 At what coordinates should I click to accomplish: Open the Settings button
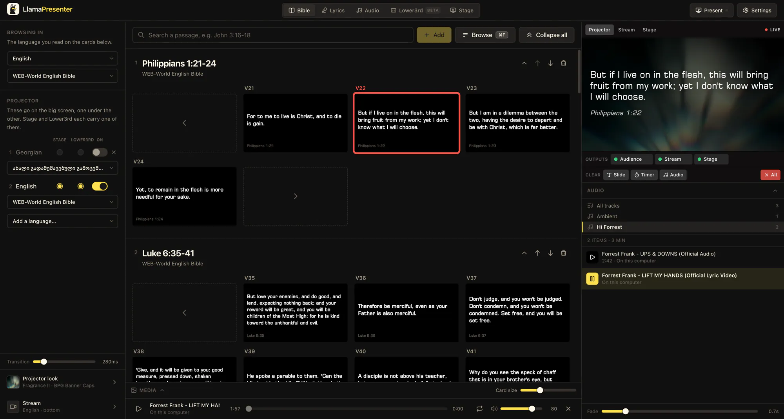[x=757, y=10]
